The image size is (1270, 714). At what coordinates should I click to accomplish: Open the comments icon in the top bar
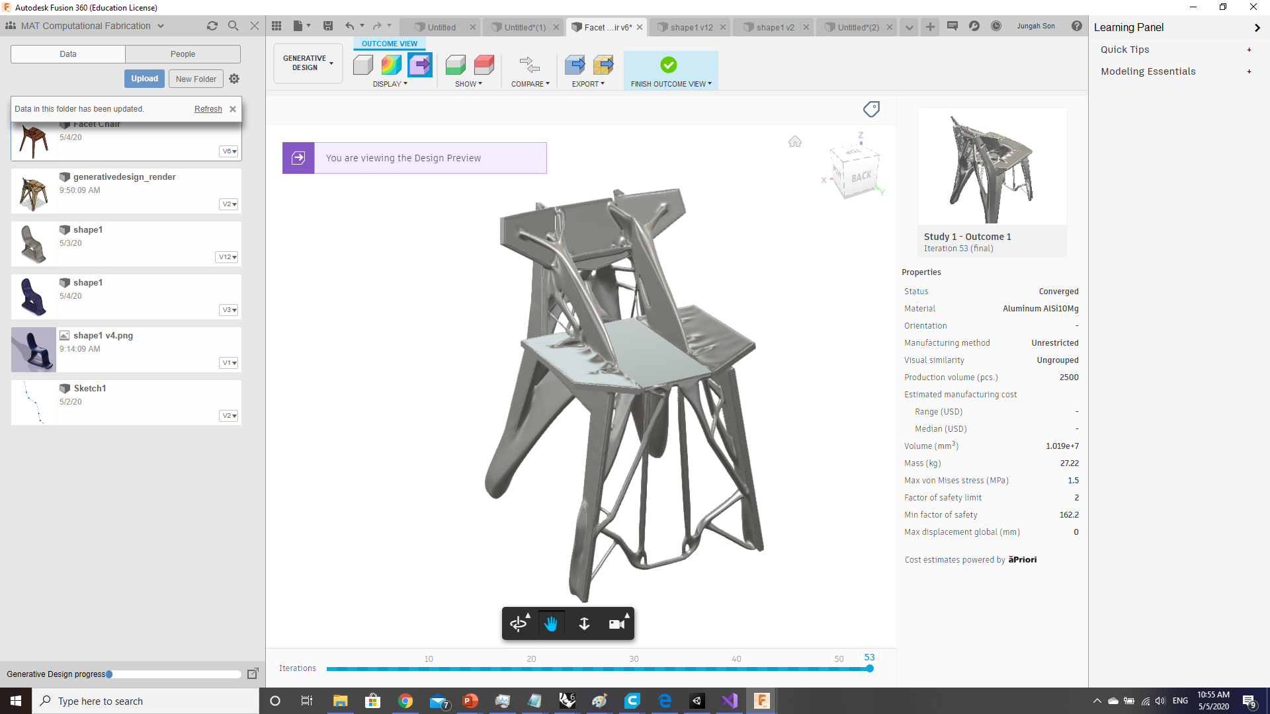click(x=952, y=26)
